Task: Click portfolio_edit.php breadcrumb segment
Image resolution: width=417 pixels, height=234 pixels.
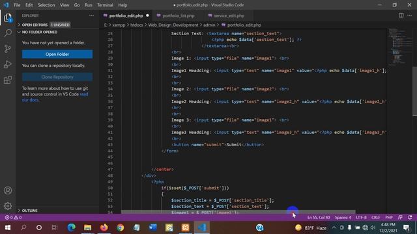Action: (244, 25)
